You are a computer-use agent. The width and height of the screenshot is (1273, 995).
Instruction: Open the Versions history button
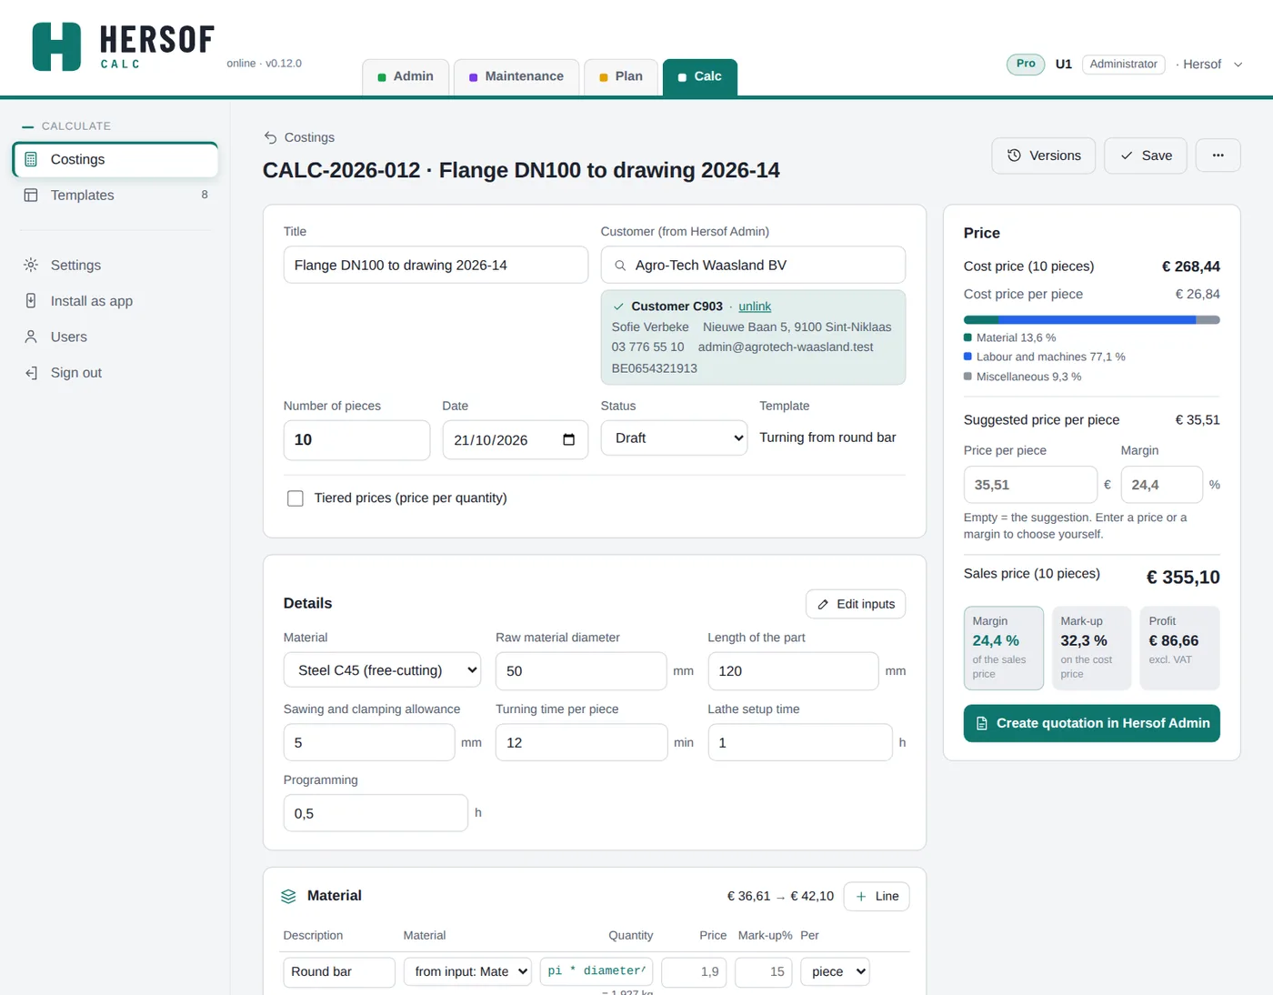click(x=1044, y=156)
